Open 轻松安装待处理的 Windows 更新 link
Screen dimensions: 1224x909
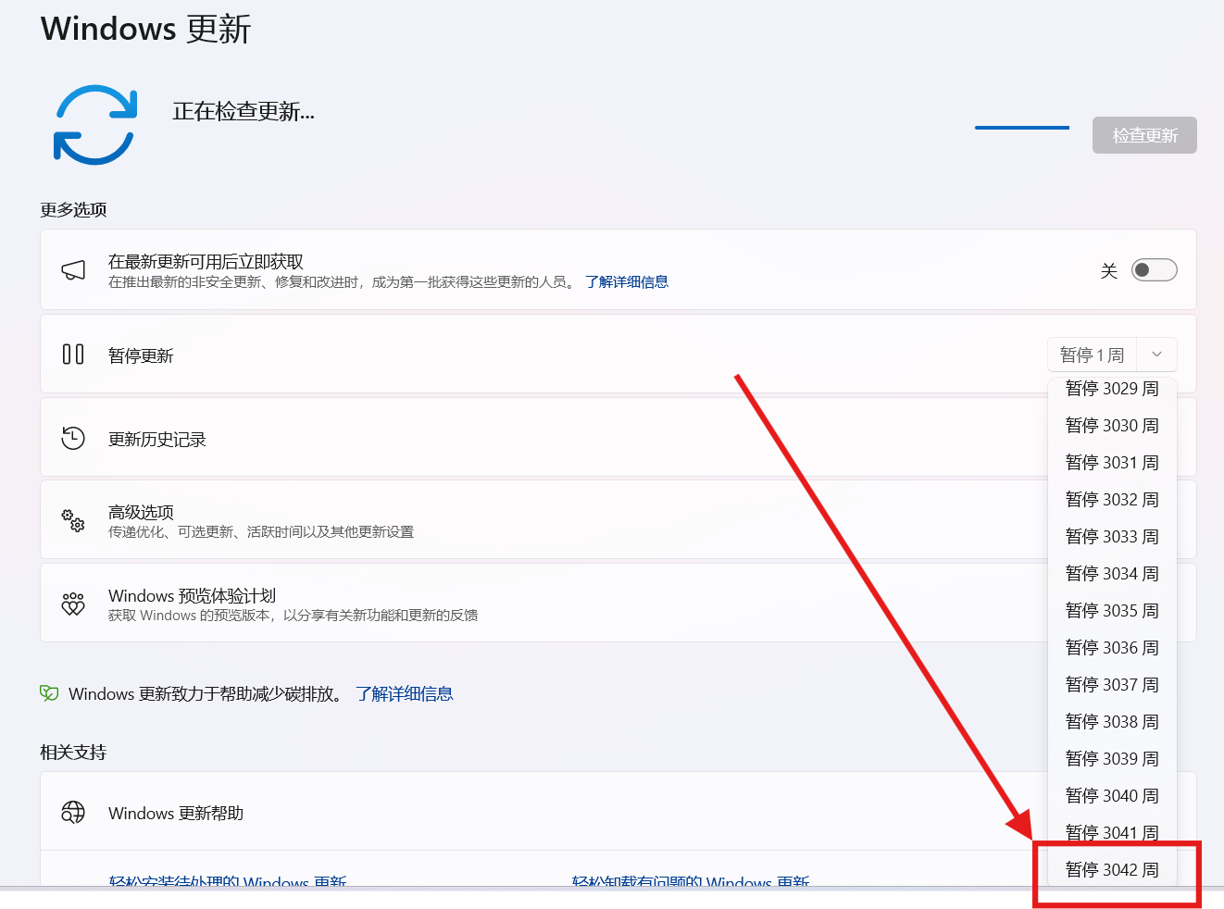[x=228, y=881]
